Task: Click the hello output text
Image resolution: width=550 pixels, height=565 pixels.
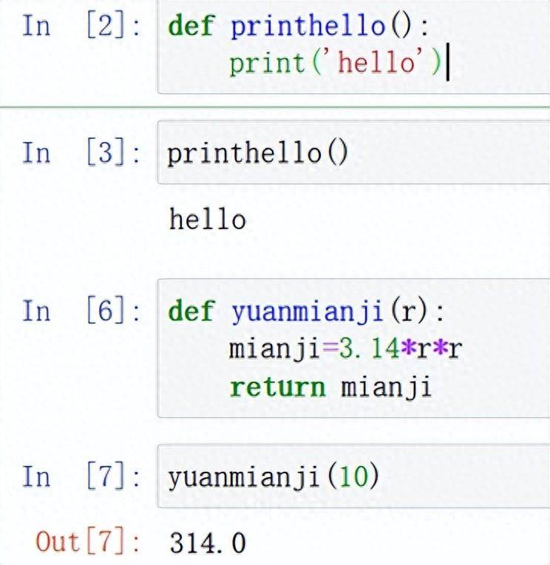Action: [208, 219]
